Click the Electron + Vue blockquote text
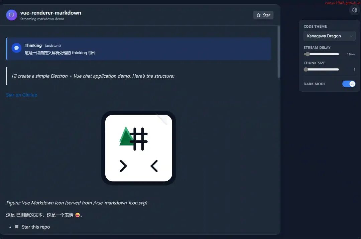361x239 pixels. 93,76
